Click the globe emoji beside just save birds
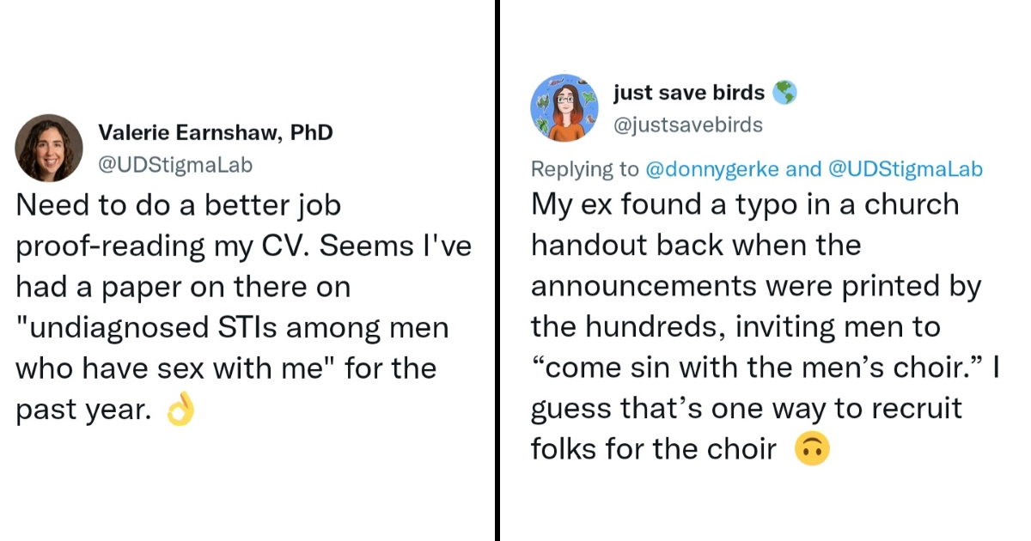Image resolution: width=1031 pixels, height=541 pixels. click(x=784, y=93)
